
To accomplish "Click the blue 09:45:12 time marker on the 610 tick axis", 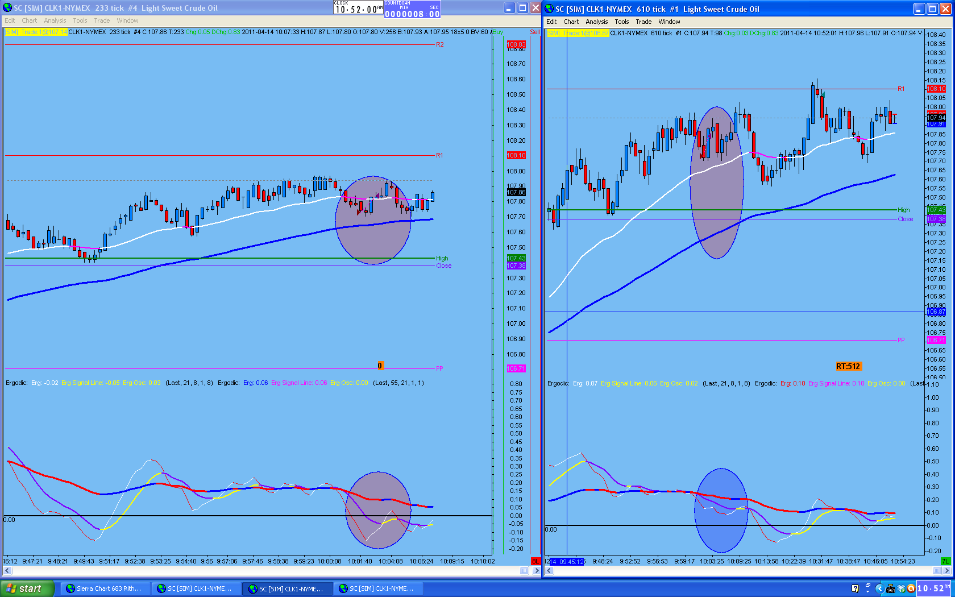I will click(x=567, y=561).
